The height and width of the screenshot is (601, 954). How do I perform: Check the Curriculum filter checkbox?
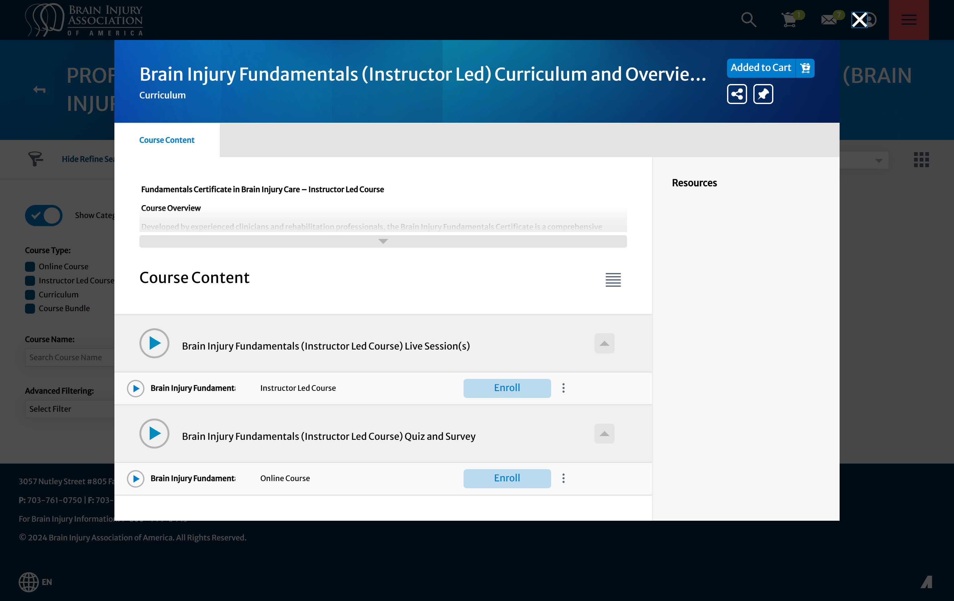[x=30, y=295]
